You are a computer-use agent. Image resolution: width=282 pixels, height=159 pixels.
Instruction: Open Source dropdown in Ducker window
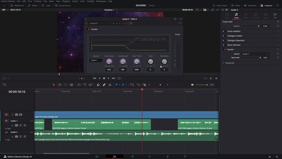96,60
